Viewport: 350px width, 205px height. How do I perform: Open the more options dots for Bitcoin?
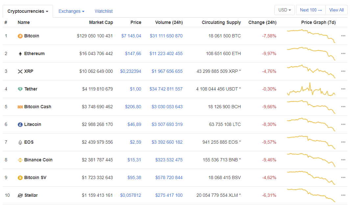click(x=343, y=36)
